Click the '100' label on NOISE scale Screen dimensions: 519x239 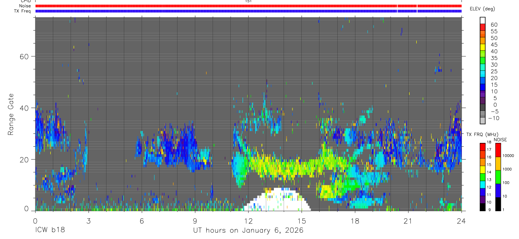coord(507,183)
